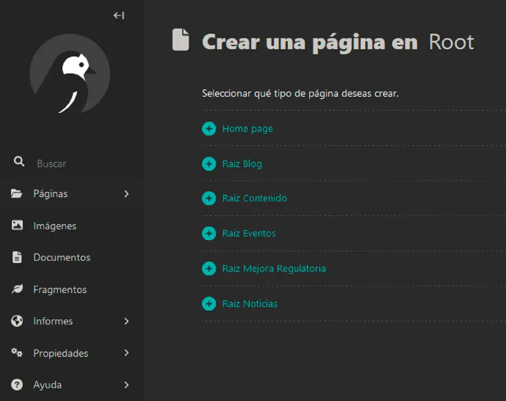Click the plus icon for Raiz Noticias
Viewport: 506px width, 401px height.
click(209, 303)
